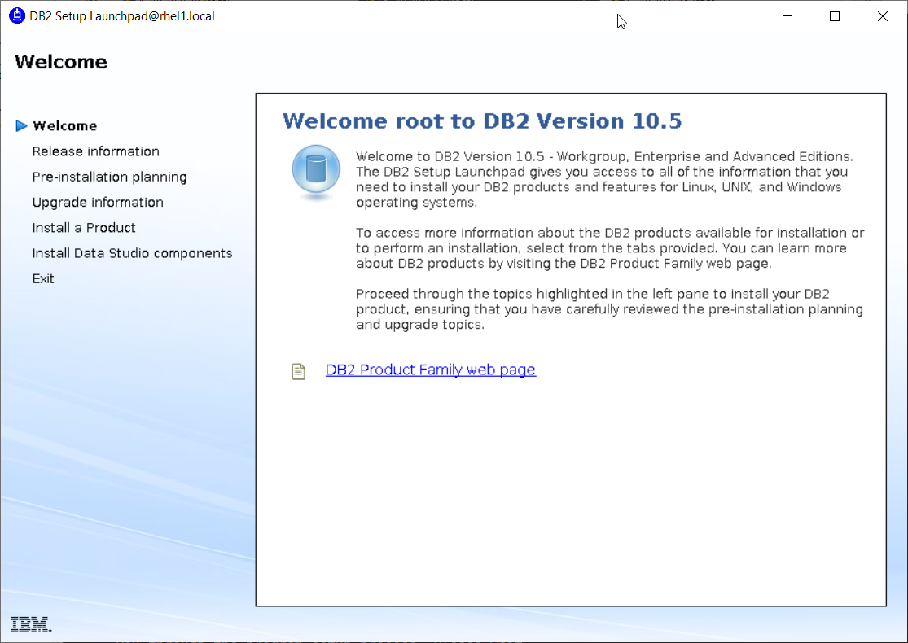Select Welcome in the navigation pane
Viewport: 908px width, 643px height.
pyautogui.click(x=64, y=125)
